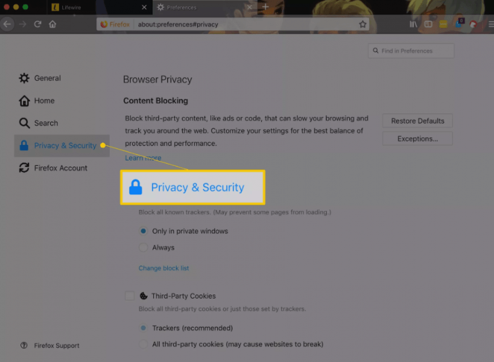Open a new tab with the plus button
The height and width of the screenshot is (362, 494).
(265, 8)
